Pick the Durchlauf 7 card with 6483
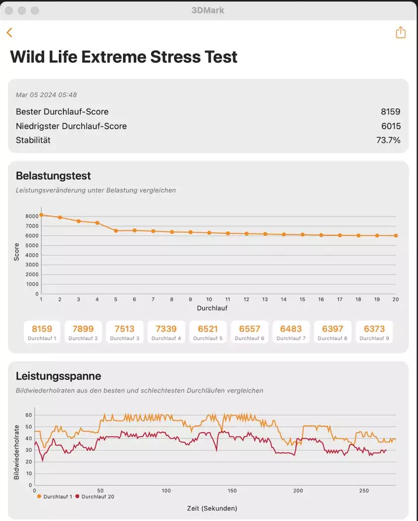This screenshot has height=521, width=418. coord(291,332)
